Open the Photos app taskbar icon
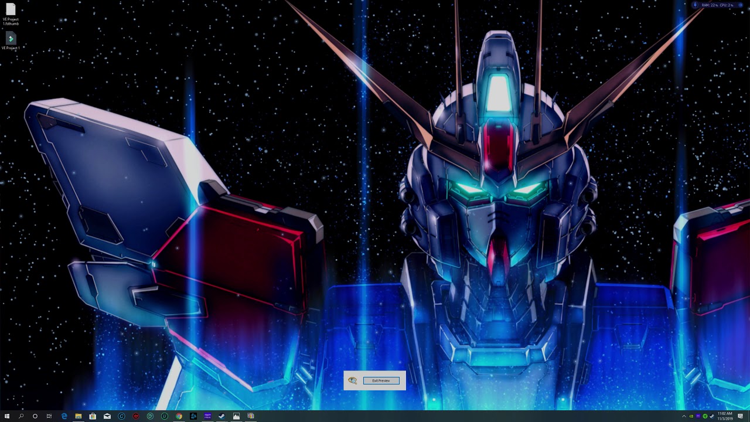Viewport: 750px width, 422px height. (x=236, y=416)
